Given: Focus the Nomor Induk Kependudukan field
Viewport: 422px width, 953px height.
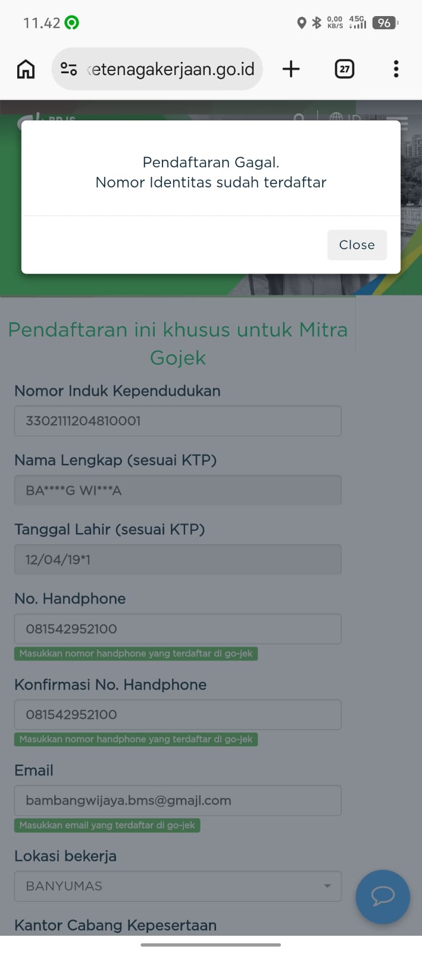Looking at the screenshot, I should coord(178,421).
